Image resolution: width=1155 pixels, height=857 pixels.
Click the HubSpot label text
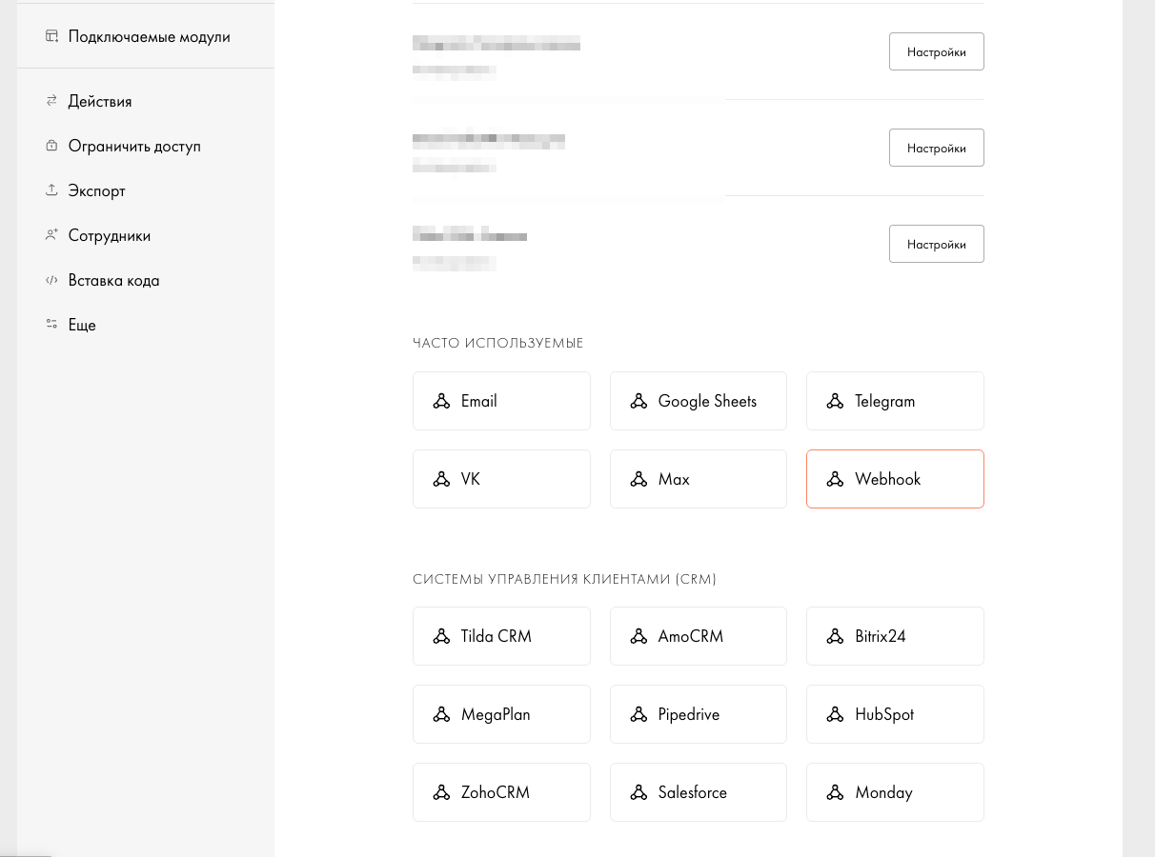[884, 713]
